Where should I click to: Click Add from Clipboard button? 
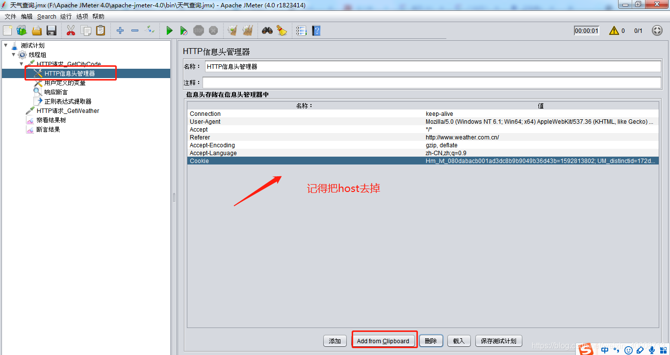(x=383, y=341)
